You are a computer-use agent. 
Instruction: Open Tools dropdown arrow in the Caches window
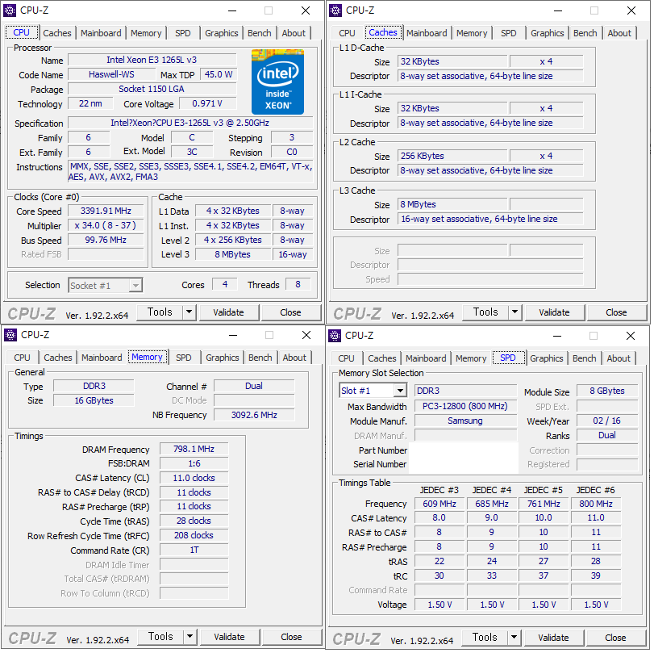[514, 312]
